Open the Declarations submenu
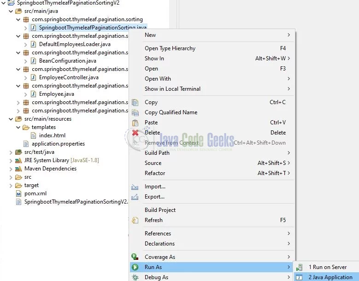Image resolution: width=359 pixels, height=281 pixels. point(212,244)
